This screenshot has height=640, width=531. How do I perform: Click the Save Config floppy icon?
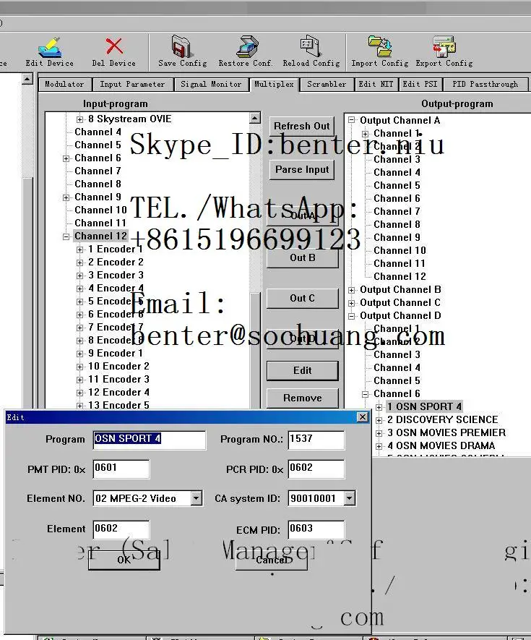pyautogui.click(x=181, y=46)
